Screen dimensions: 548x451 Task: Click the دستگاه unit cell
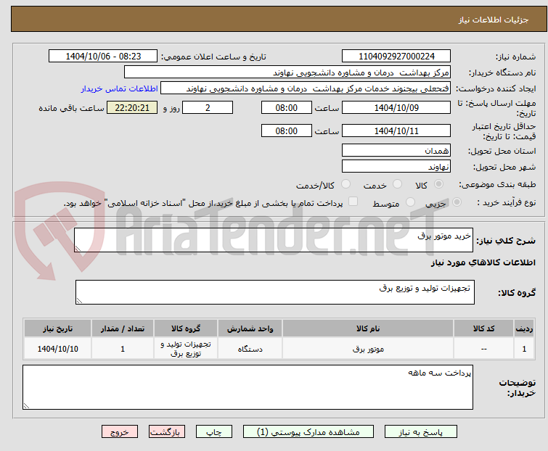click(250, 349)
